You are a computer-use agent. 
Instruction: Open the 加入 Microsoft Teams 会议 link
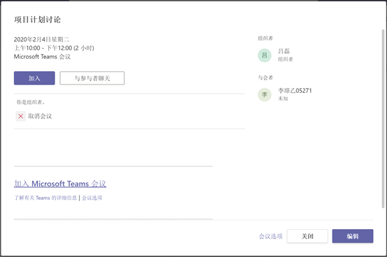click(x=60, y=184)
